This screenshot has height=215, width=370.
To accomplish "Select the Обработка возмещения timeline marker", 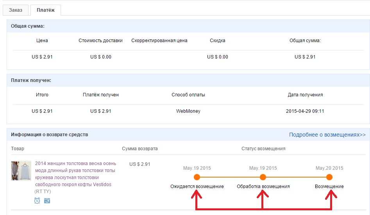I will [263, 177].
